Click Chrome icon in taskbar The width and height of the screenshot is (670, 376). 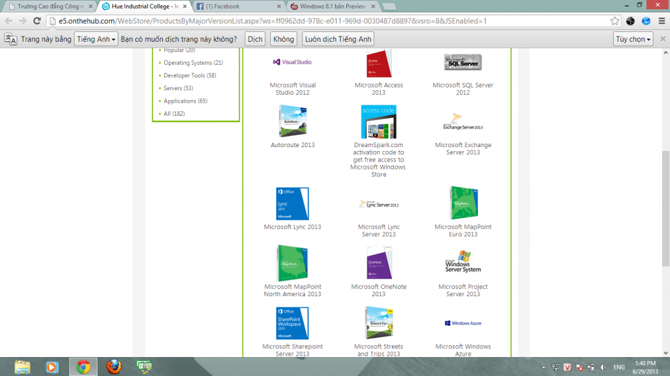coord(83,367)
